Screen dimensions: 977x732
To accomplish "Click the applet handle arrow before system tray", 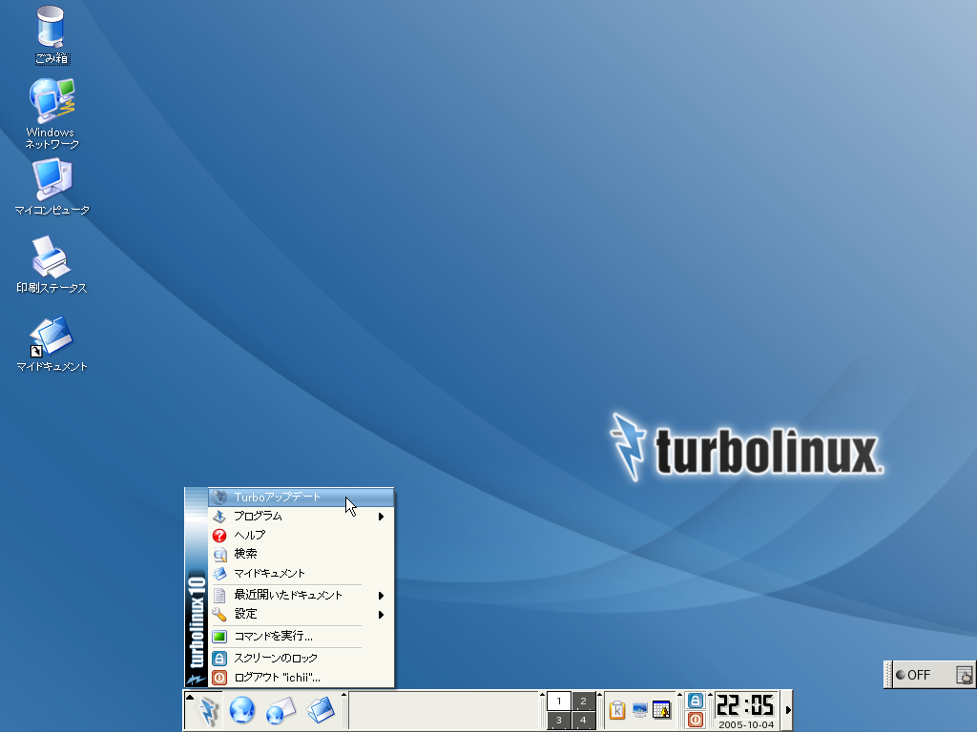I will (600, 695).
